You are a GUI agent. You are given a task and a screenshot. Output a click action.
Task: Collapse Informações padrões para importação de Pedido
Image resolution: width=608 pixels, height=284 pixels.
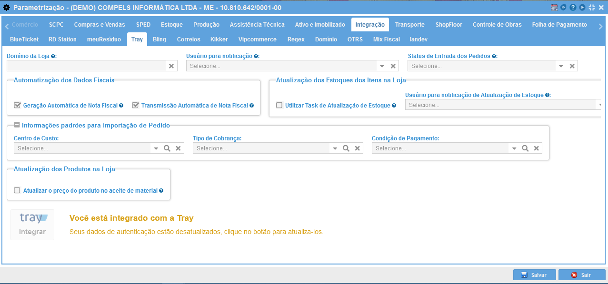coord(17,125)
